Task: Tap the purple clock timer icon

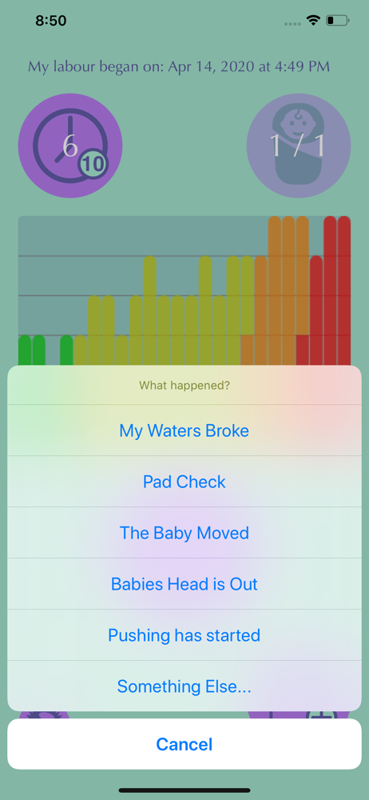Action: pyautogui.click(x=70, y=146)
